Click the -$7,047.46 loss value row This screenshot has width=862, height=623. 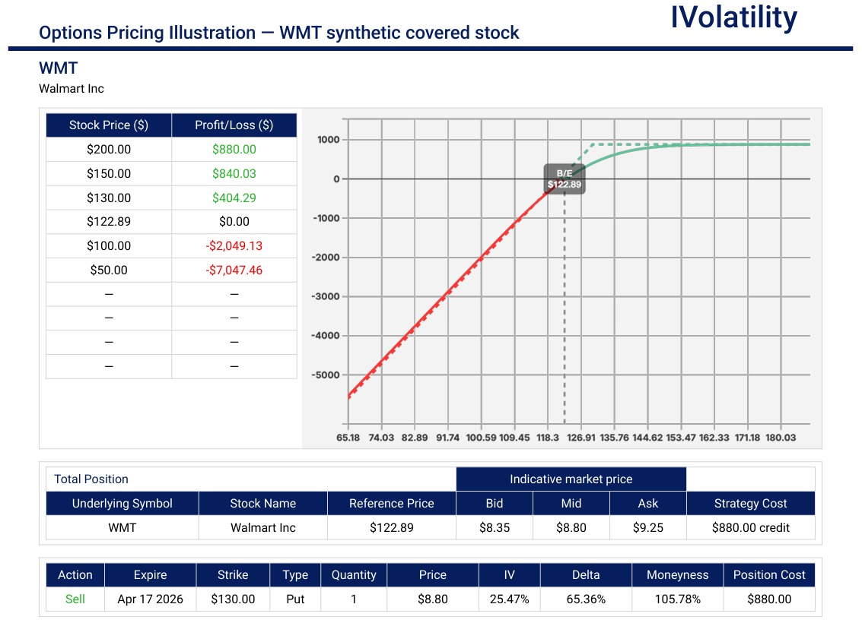point(234,270)
